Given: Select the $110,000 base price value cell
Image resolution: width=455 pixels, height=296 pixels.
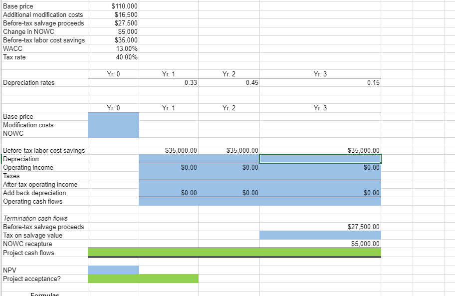Looking at the screenshot, I should (x=113, y=6).
